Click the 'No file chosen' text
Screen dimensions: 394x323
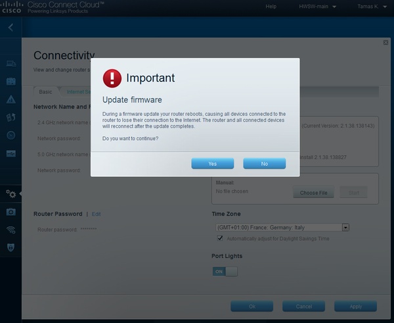(x=232, y=191)
